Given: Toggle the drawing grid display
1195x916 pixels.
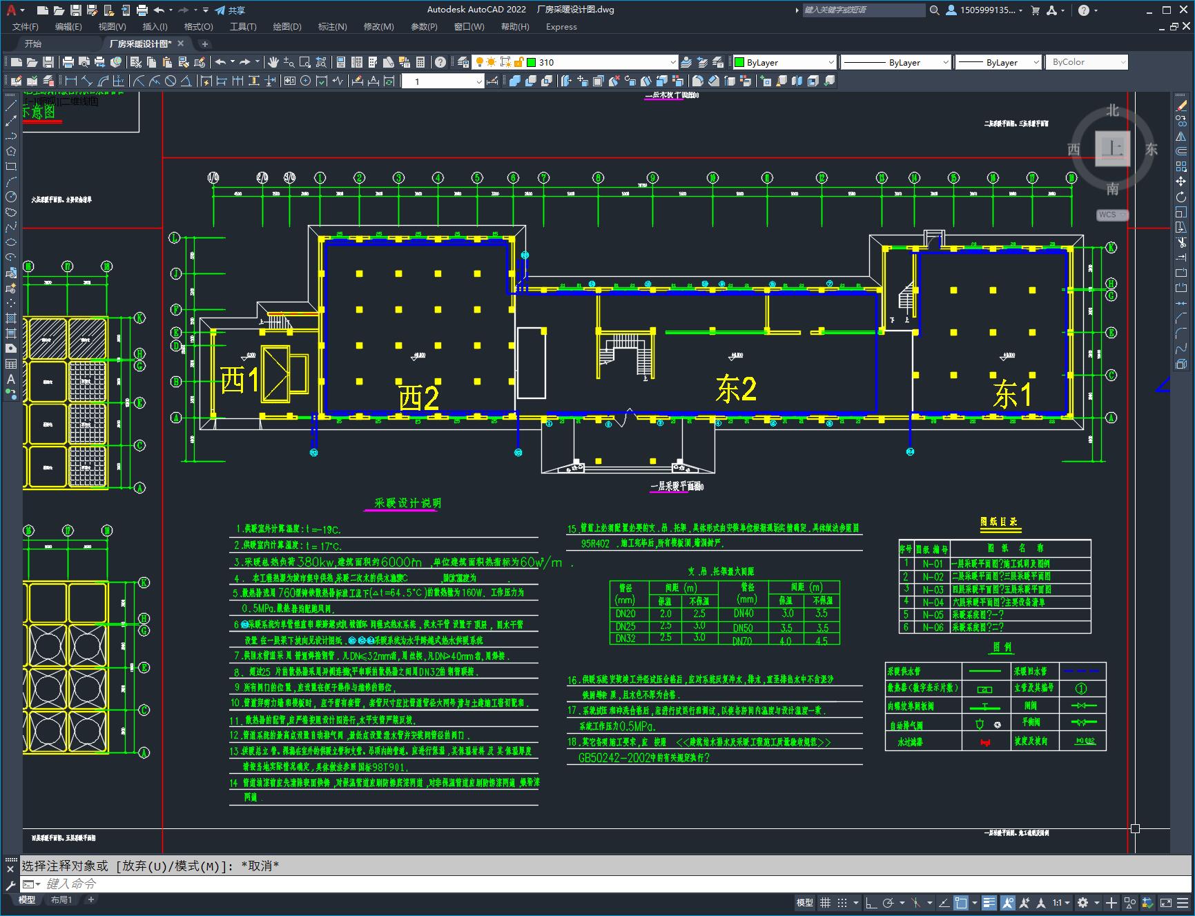Looking at the screenshot, I should 825,902.
